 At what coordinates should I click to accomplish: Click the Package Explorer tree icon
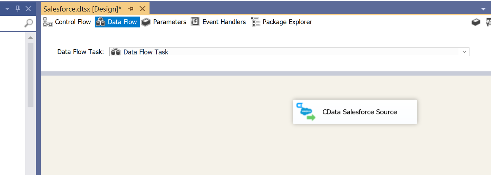point(255,22)
